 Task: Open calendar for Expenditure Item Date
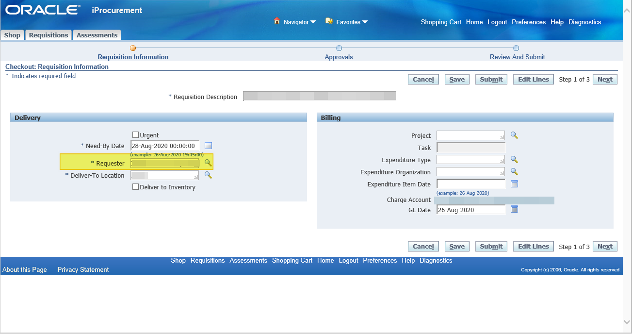[515, 184]
